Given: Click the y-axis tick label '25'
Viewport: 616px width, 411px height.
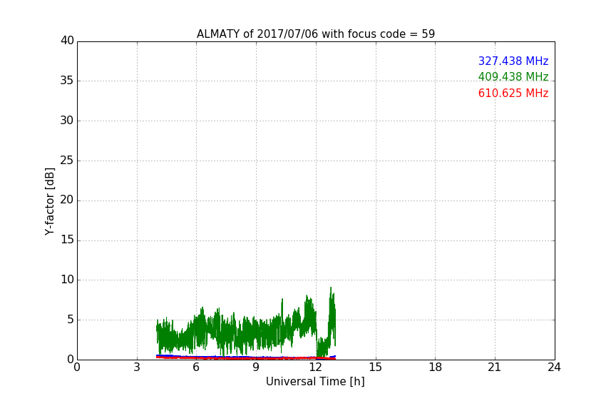Looking at the screenshot, I should pyautogui.click(x=67, y=160).
